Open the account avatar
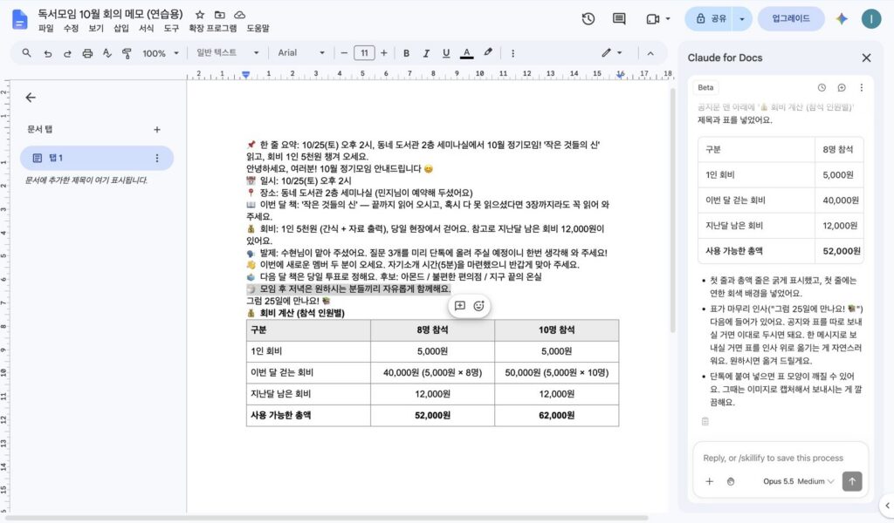 coord(870,19)
